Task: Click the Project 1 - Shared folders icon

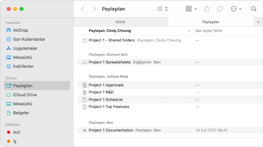Action: pos(84,40)
